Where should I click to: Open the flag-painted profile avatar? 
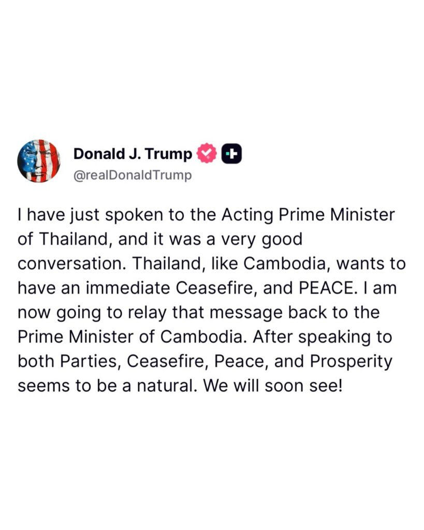39,161
